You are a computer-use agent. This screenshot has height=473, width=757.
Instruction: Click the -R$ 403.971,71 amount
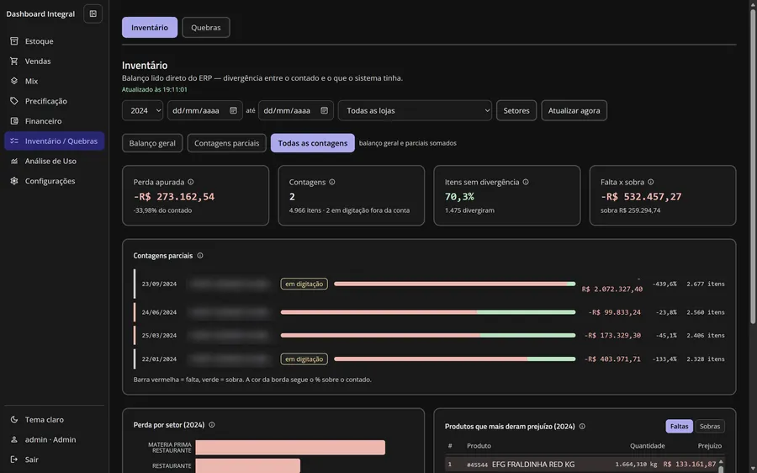point(612,359)
